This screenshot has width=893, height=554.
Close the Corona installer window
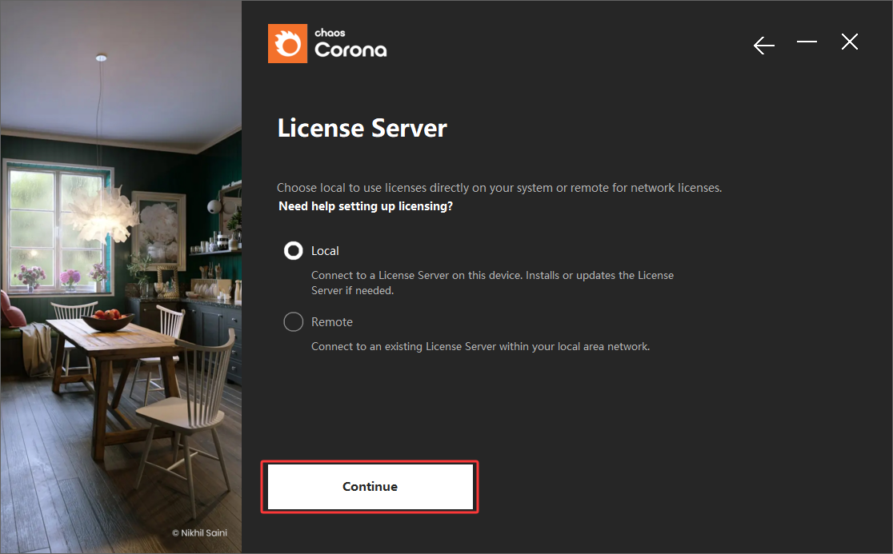click(x=849, y=42)
